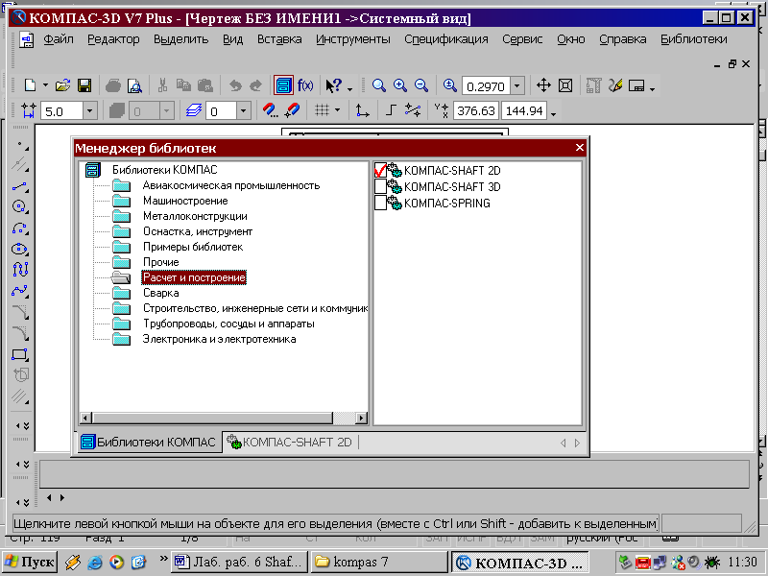Select the zoom window magnifier icon
The height and width of the screenshot is (576, 768).
(378, 85)
